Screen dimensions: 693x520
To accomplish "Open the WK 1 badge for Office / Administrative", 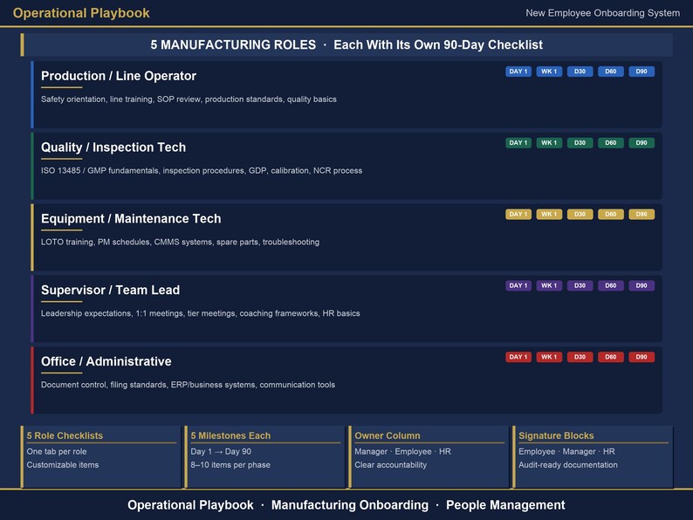I will coord(549,357).
